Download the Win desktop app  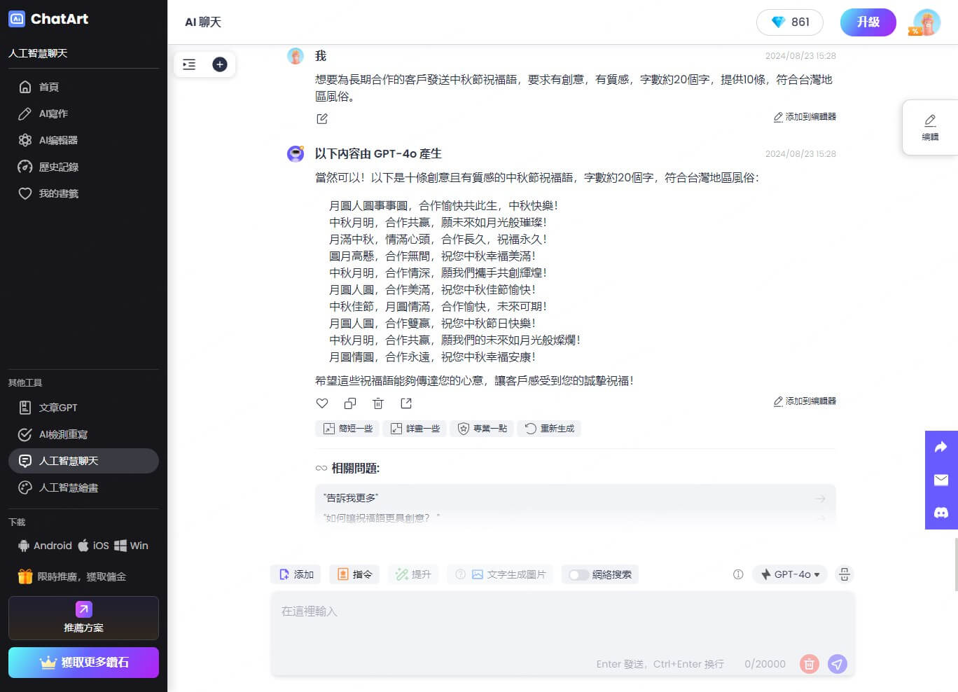pos(131,546)
